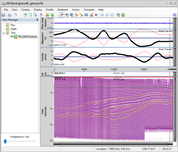
Task: Click the Gravity mGal axis label
Action: (x=44, y=57)
